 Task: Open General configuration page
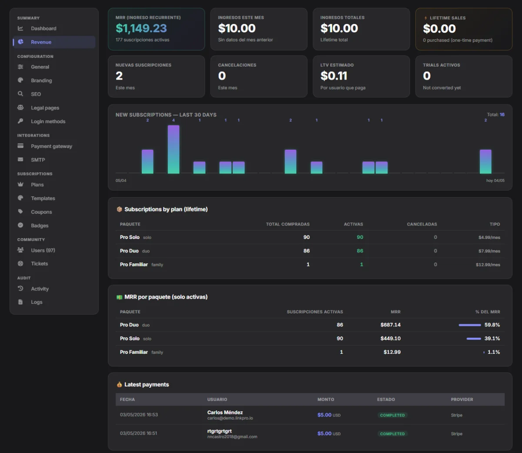click(54, 67)
